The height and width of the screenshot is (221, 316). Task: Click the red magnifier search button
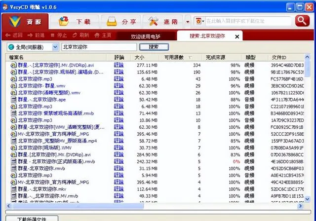(302, 21)
